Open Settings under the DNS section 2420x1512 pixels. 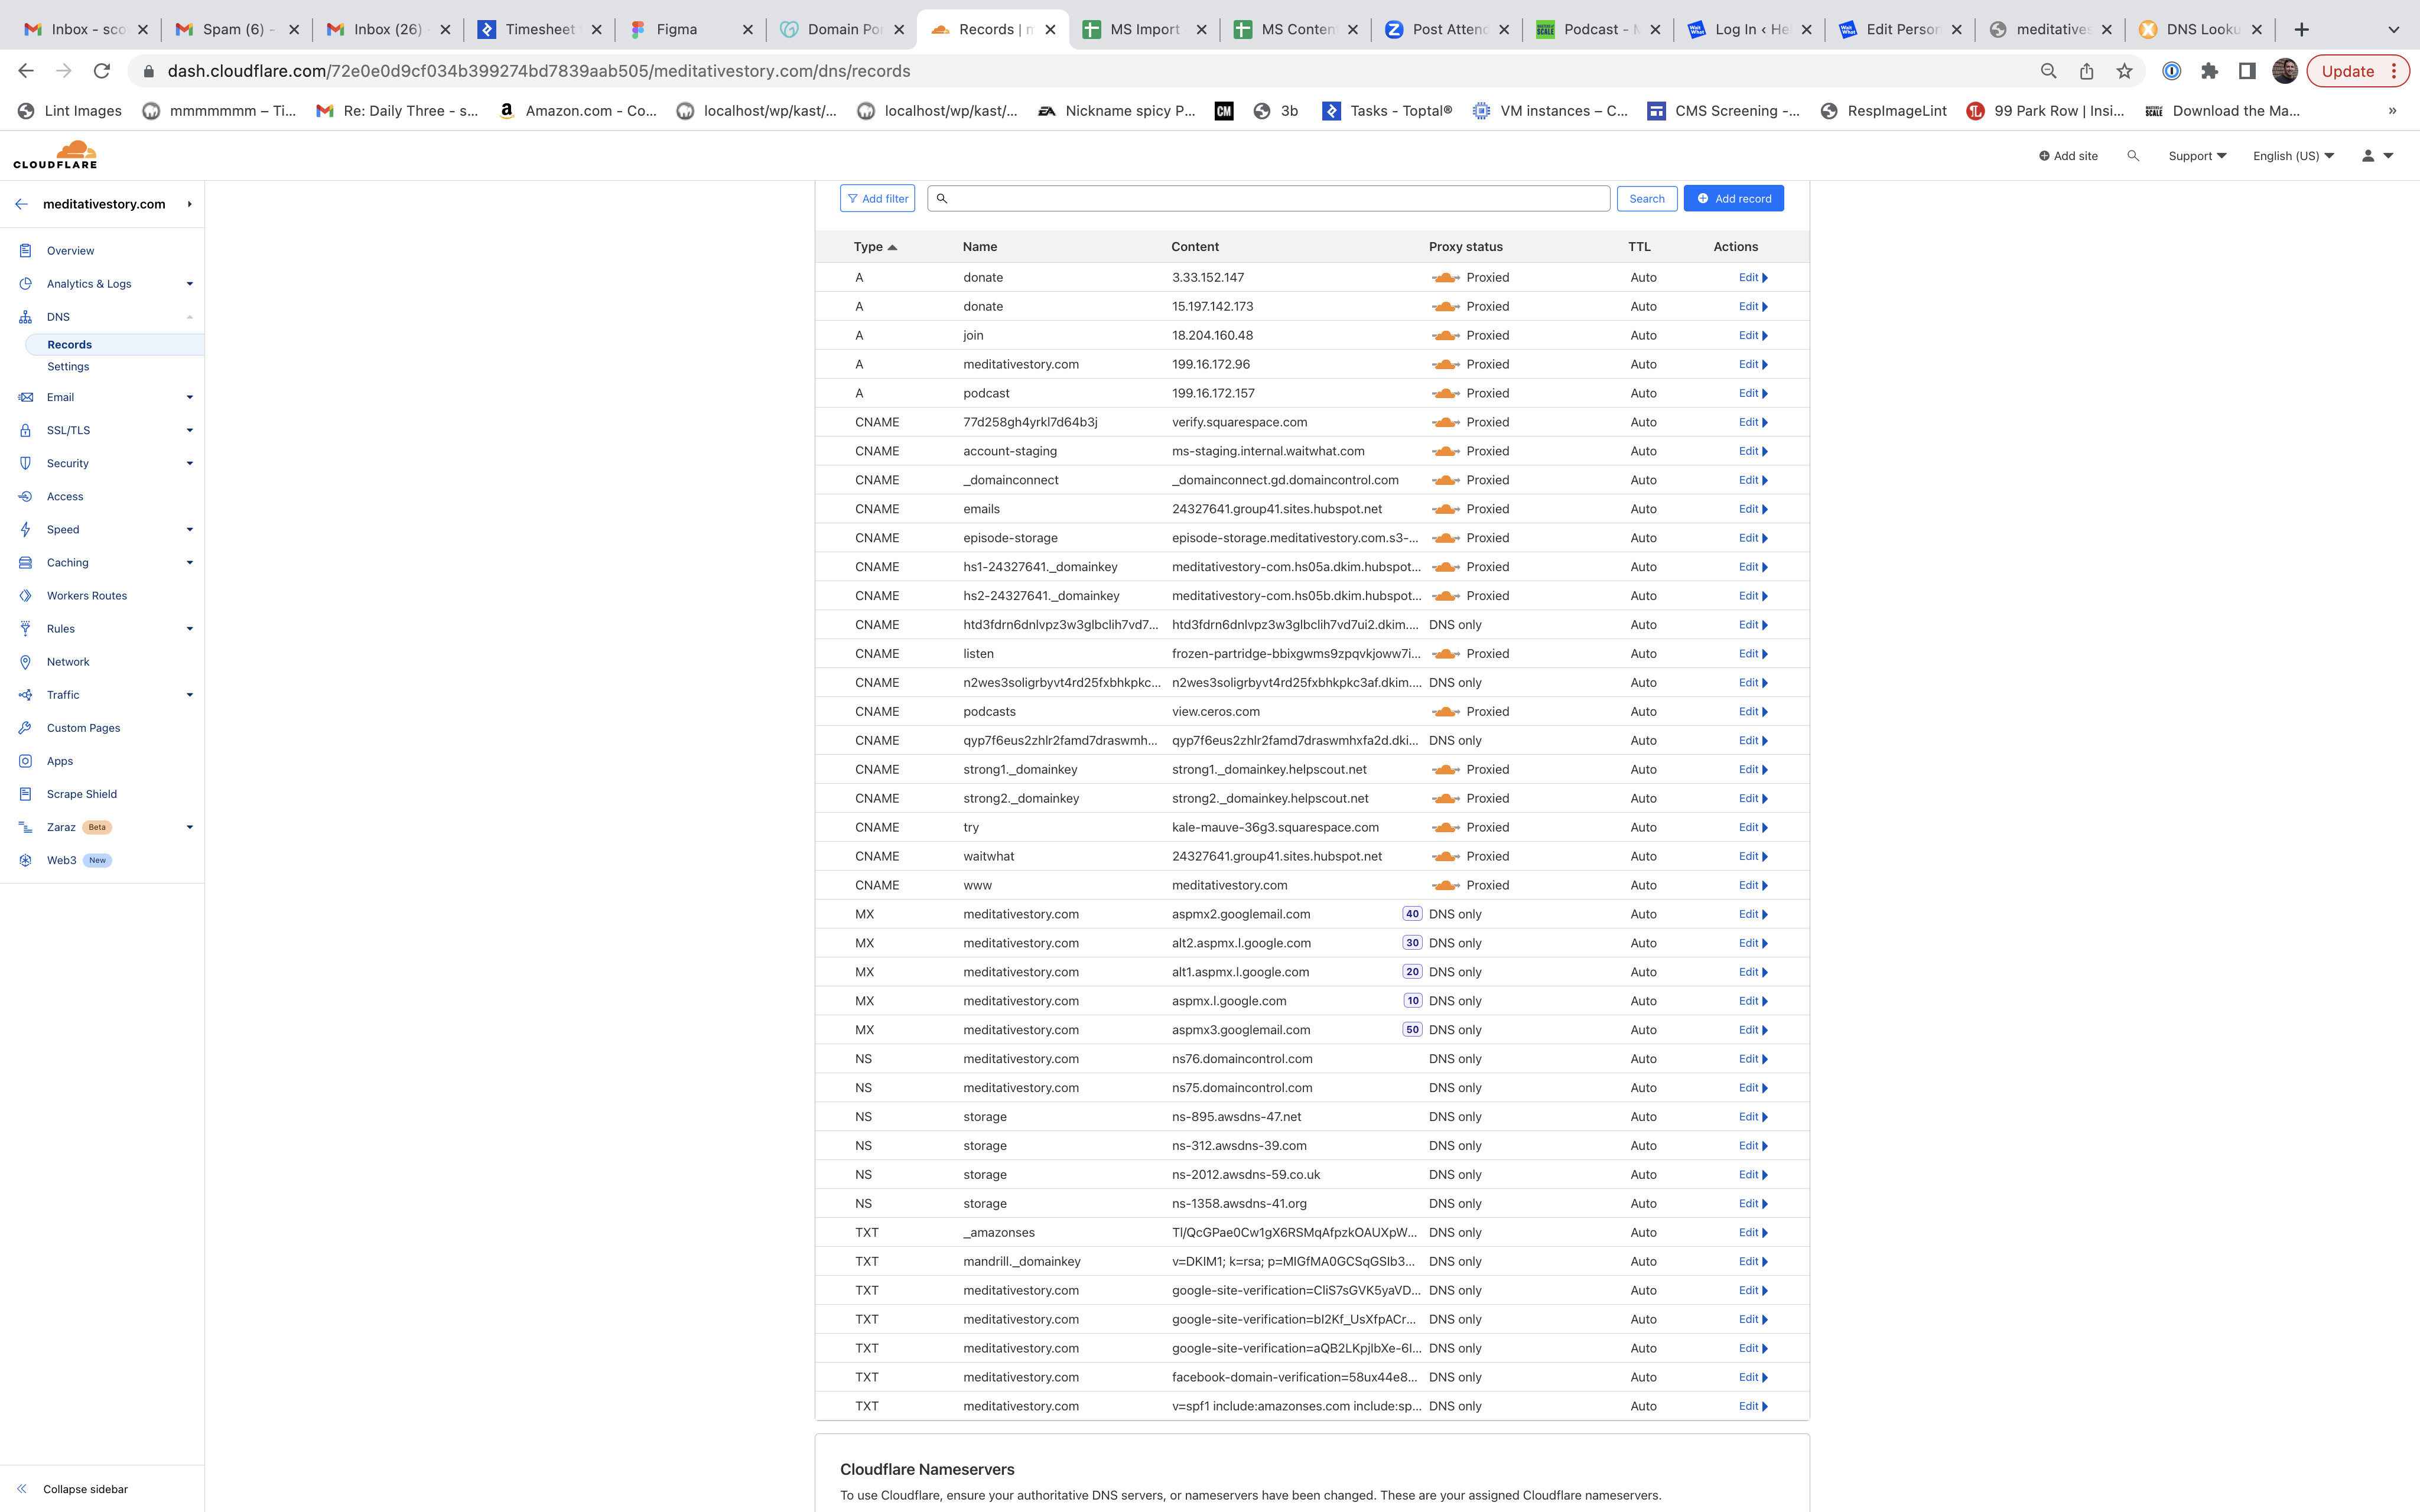pos(68,366)
